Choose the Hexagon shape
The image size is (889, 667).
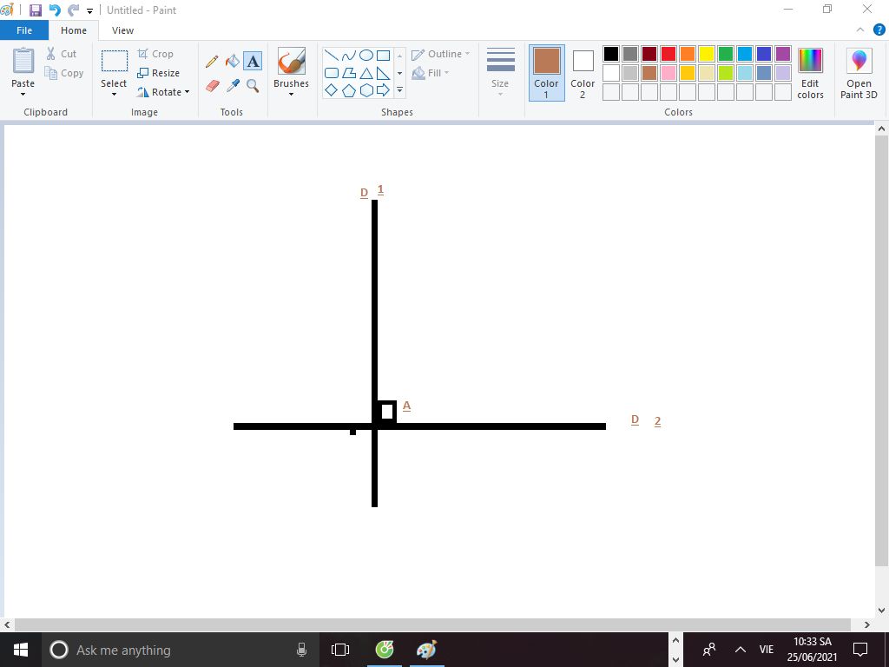[x=366, y=90]
